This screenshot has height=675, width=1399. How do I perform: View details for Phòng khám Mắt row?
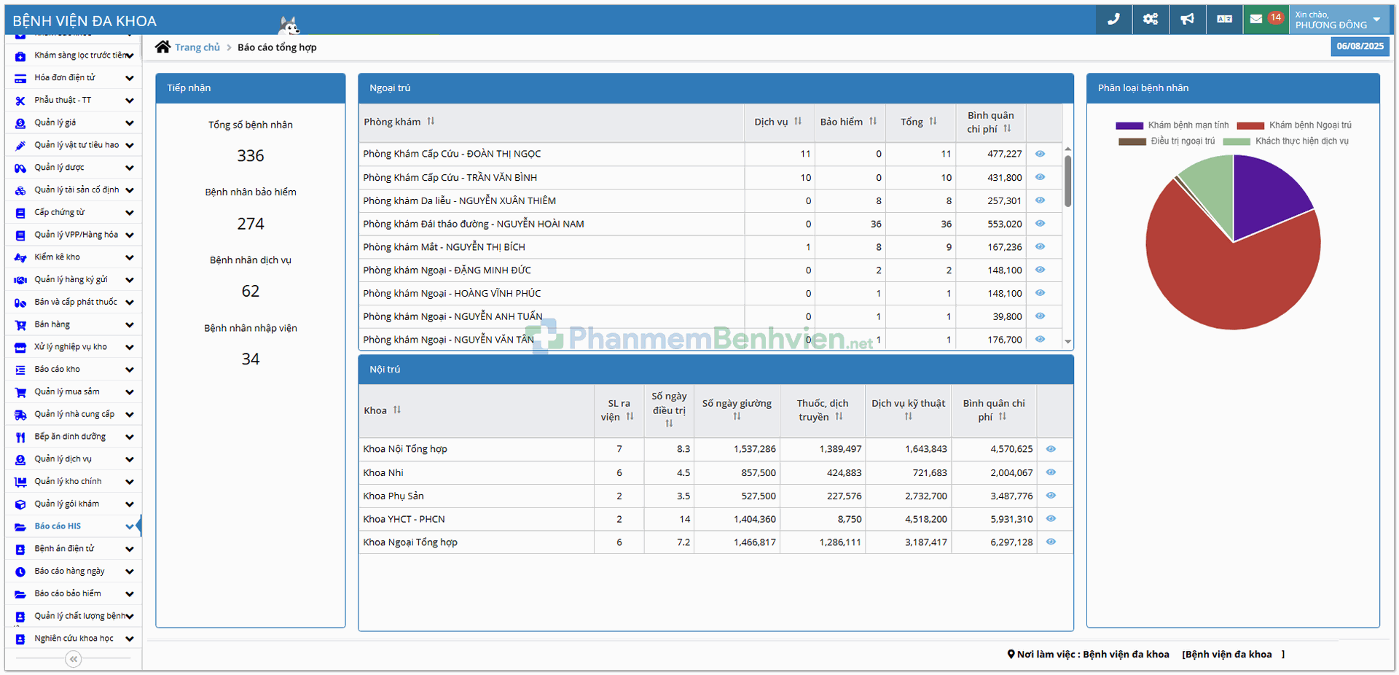tap(1040, 247)
